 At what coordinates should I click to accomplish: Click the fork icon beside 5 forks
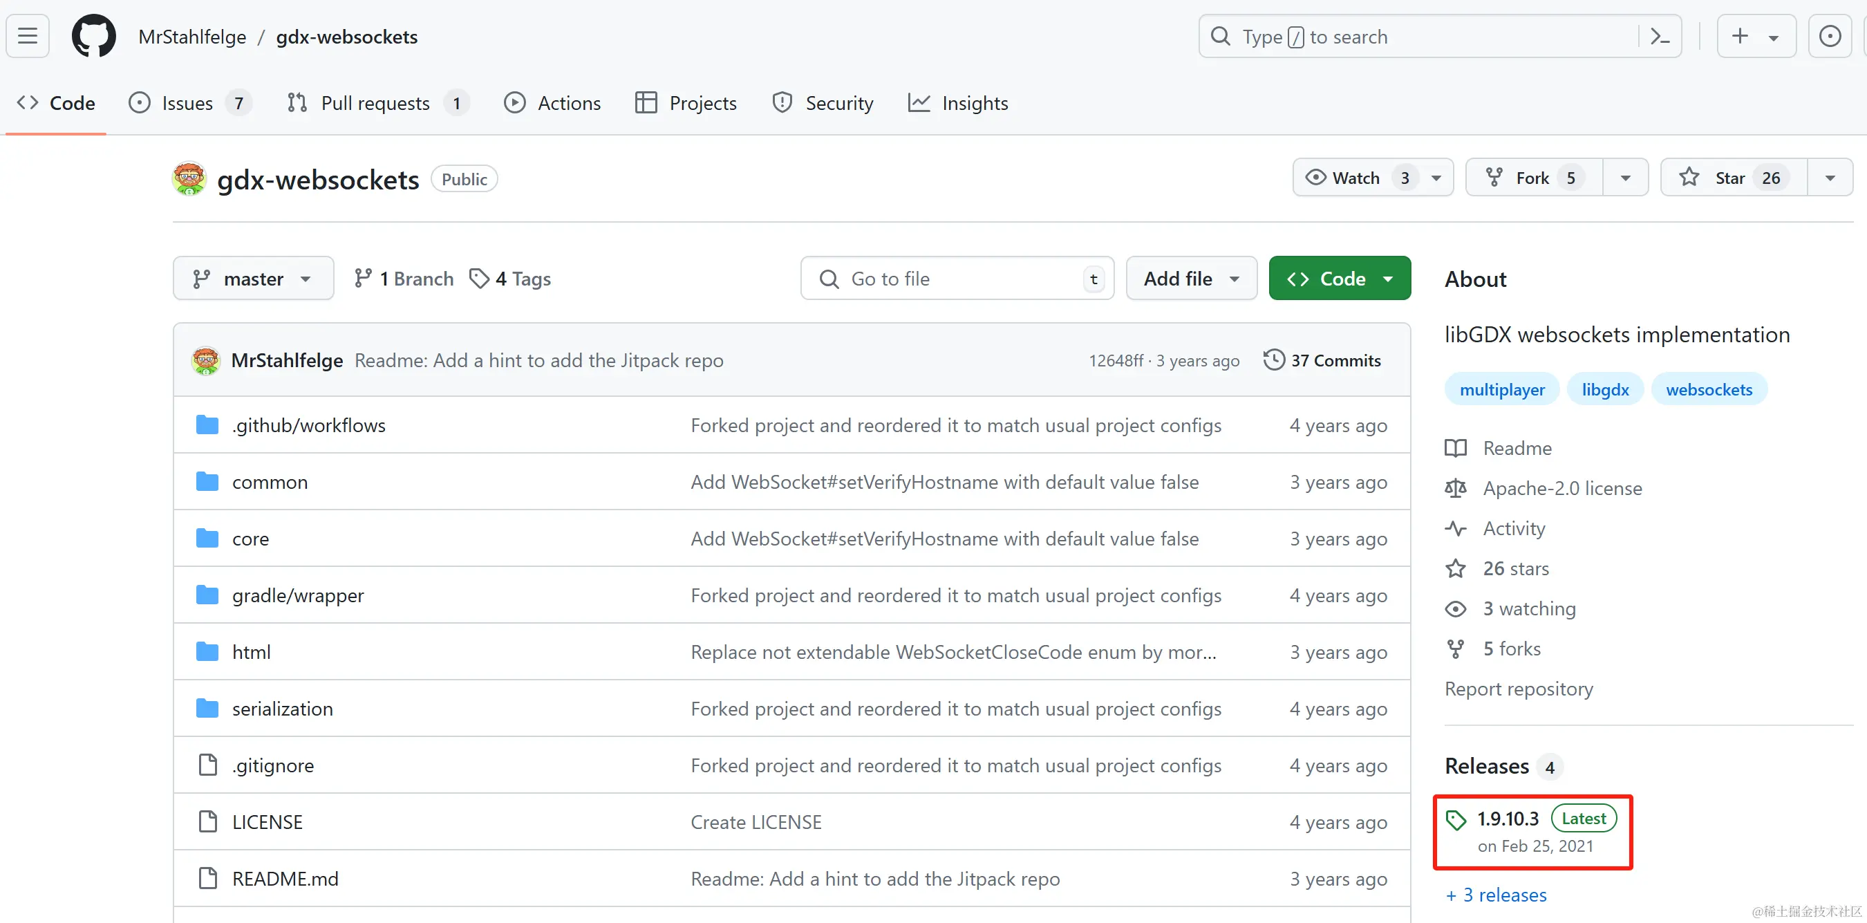(x=1455, y=649)
